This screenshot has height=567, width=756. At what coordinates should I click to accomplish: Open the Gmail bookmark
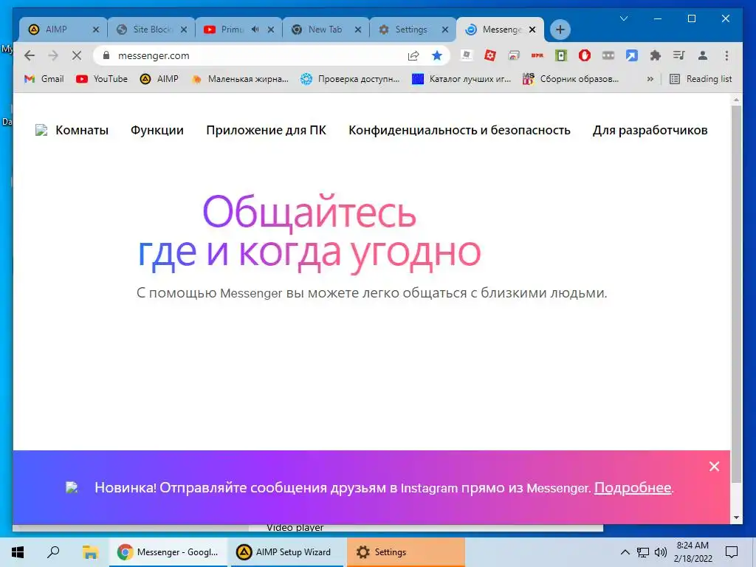pos(44,78)
